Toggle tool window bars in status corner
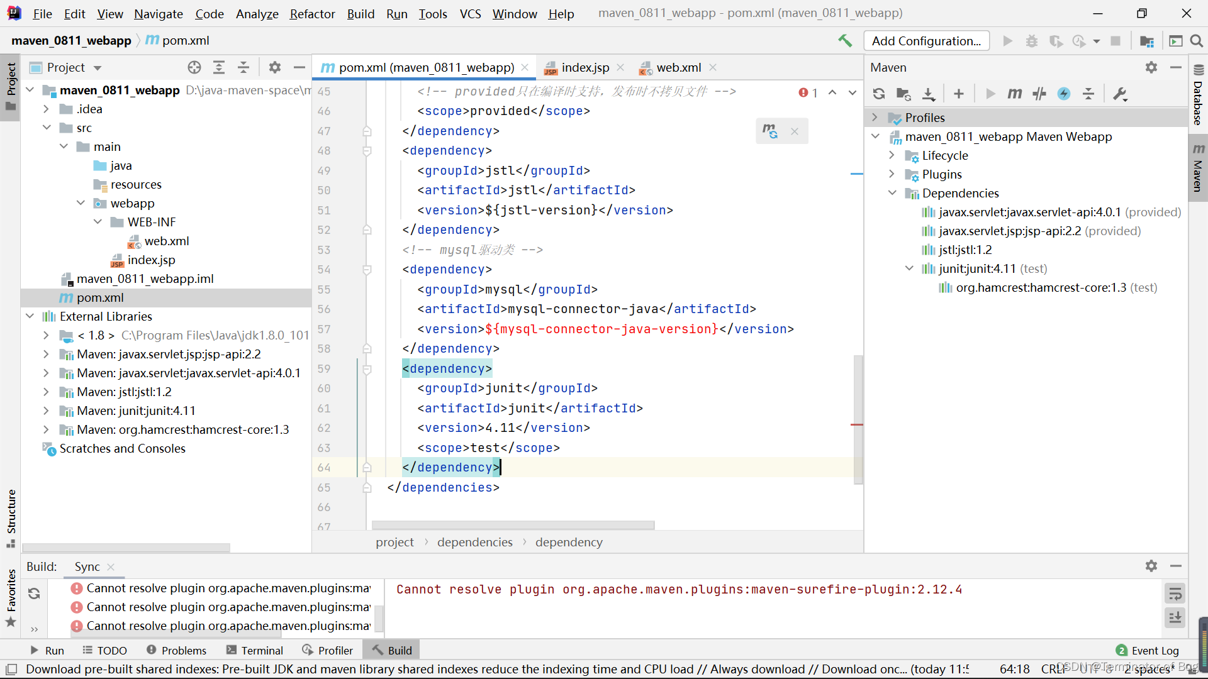 pos(11,669)
